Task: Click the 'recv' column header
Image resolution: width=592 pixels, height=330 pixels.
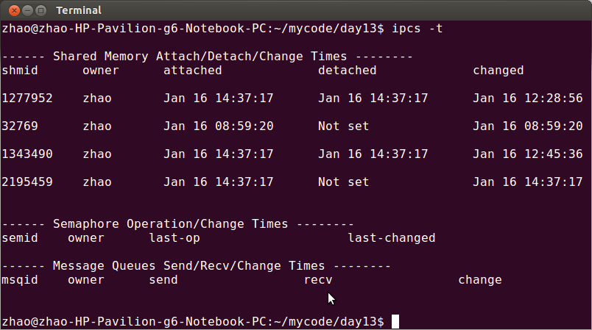Action: click(x=317, y=280)
